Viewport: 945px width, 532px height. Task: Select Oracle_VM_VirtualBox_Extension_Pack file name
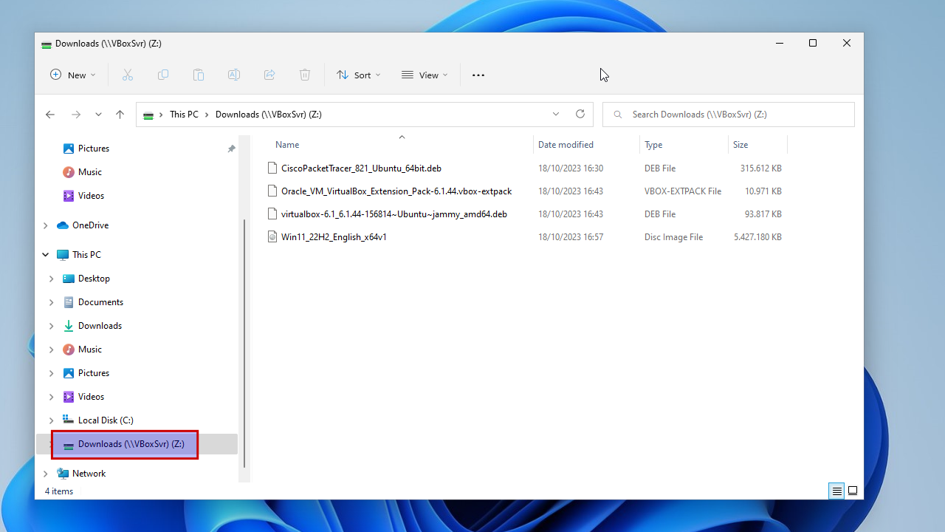tap(396, 191)
